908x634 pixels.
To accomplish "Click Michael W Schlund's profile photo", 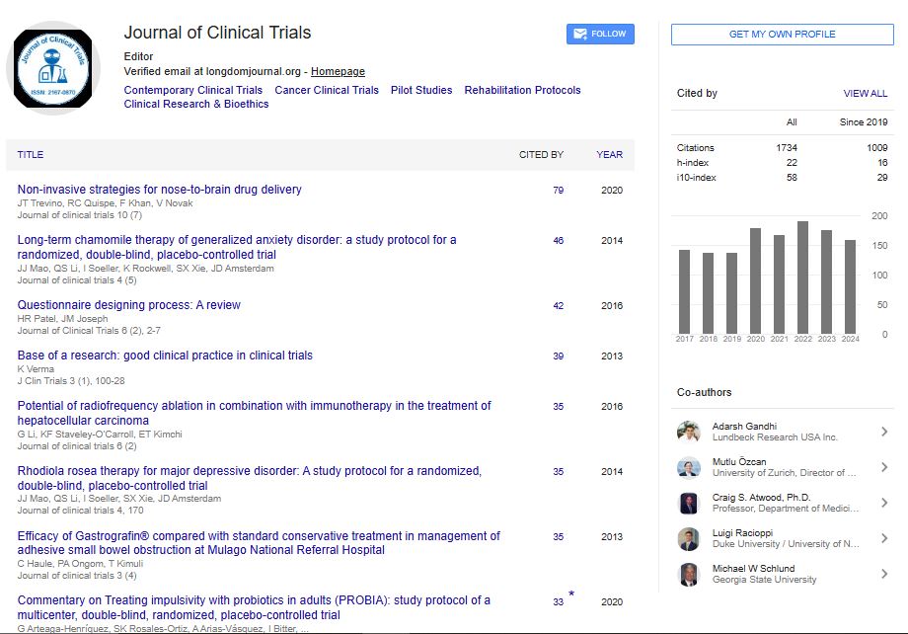I will tap(689, 575).
